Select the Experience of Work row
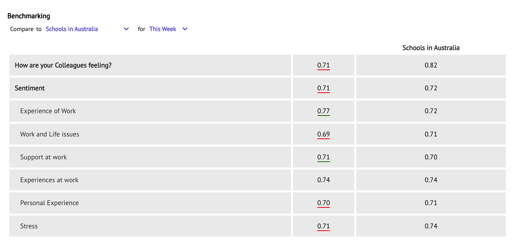514x252 pixels. pyautogui.click(x=150, y=111)
